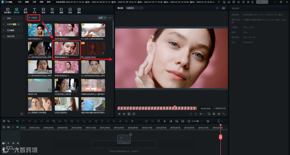
Task: Toggle the preview volume speaker
Action: click(219, 114)
